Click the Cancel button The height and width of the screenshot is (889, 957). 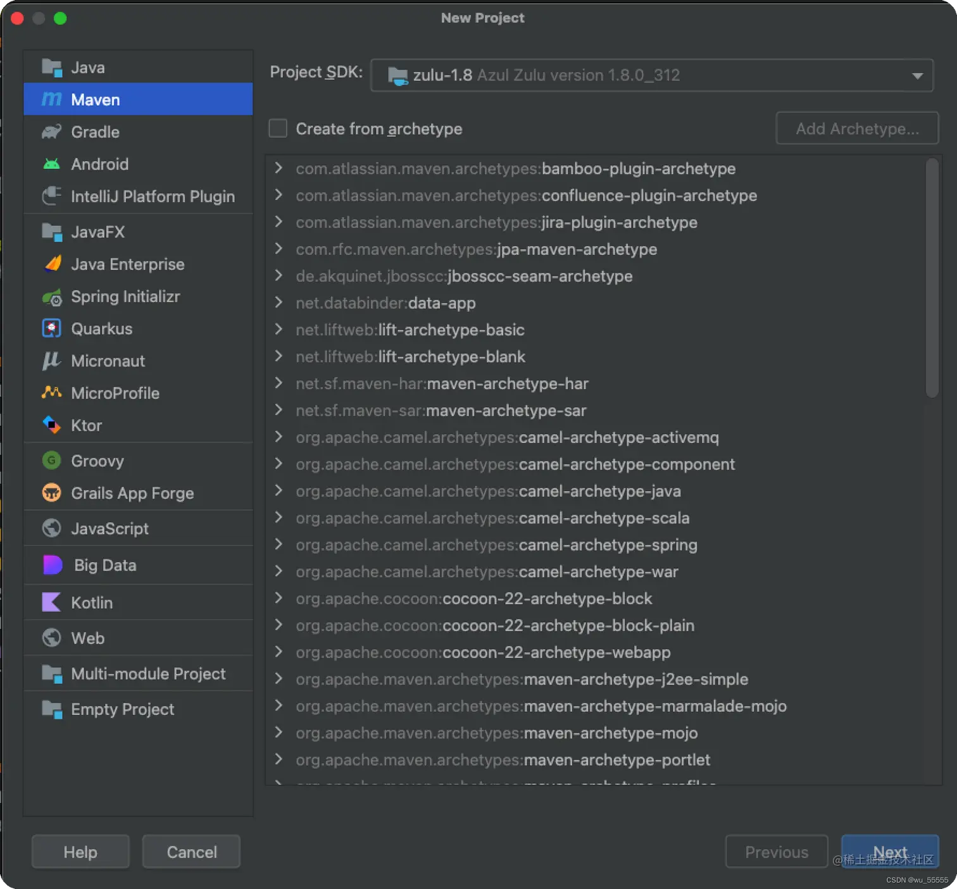191,852
